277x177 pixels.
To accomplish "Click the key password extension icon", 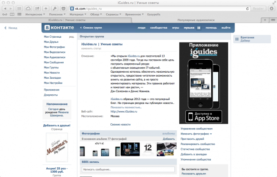I will tap(55, 9).
